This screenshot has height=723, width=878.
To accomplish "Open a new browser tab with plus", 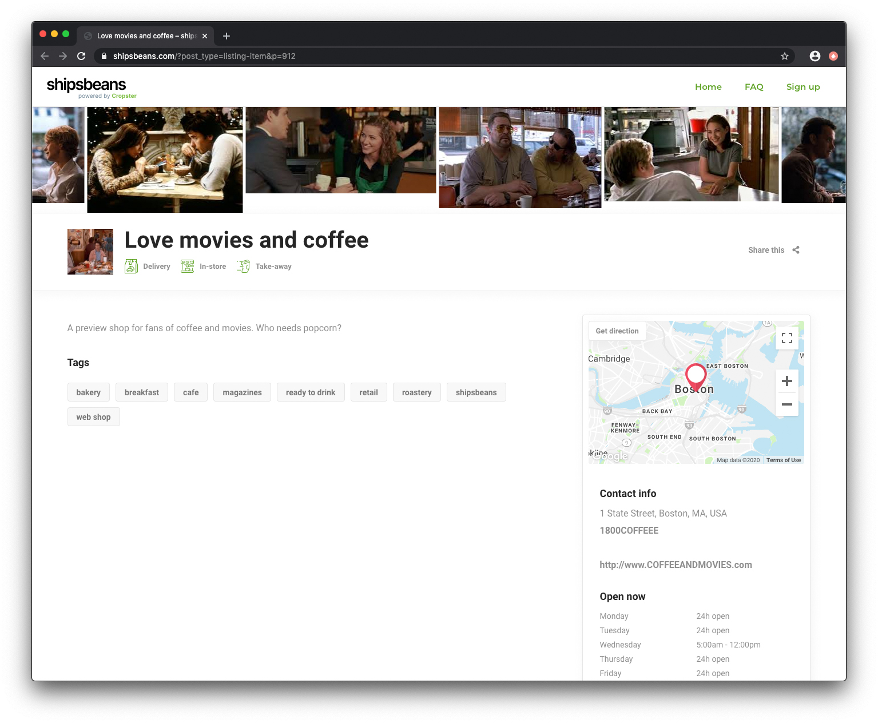I will coord(227,36).
